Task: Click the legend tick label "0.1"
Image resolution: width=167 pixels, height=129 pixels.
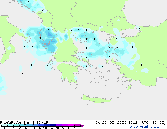Action: (x=3, y=128)
